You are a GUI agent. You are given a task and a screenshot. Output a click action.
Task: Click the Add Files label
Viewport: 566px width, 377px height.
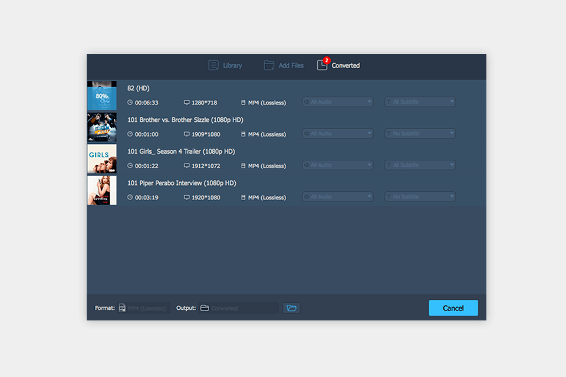(291, 65)
